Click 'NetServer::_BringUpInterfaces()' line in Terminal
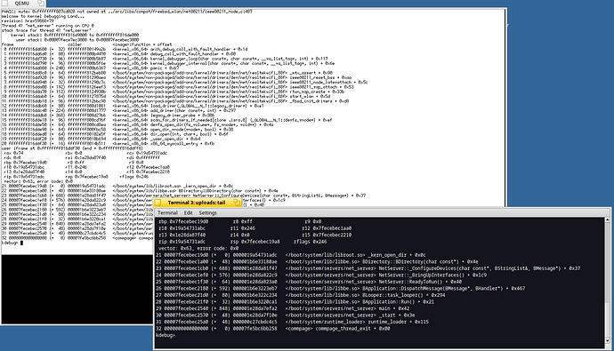The width and height of the screenshot is (614, 351). pyautogui.click(x=321, y=275)
